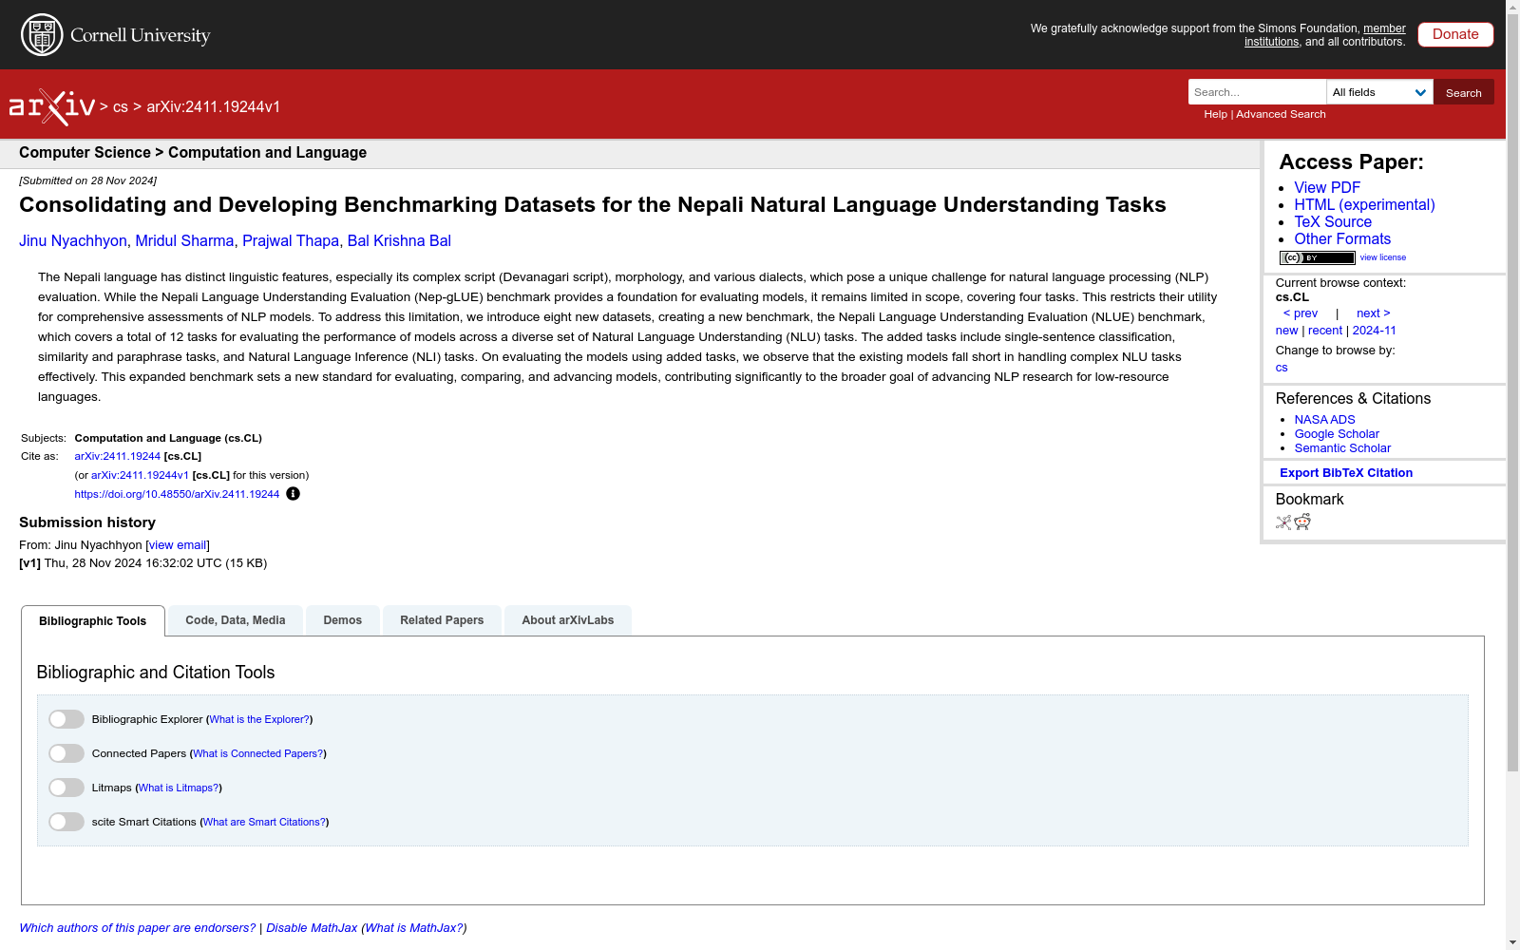1520x950 pixels.
Task: Open author Mridul Sharma link
Action: [184, 241]
